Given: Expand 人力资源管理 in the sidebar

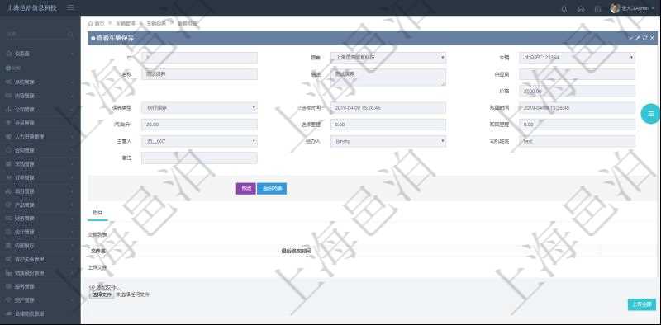Looking at the screenshot, I should pos(40,136).
